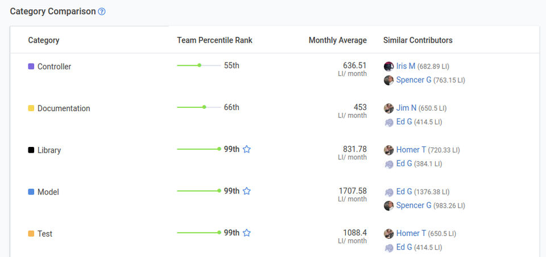This screenshot has width=546, height=257.
Task: Click the Category Comparison help icon
Action: click(102, 11)
